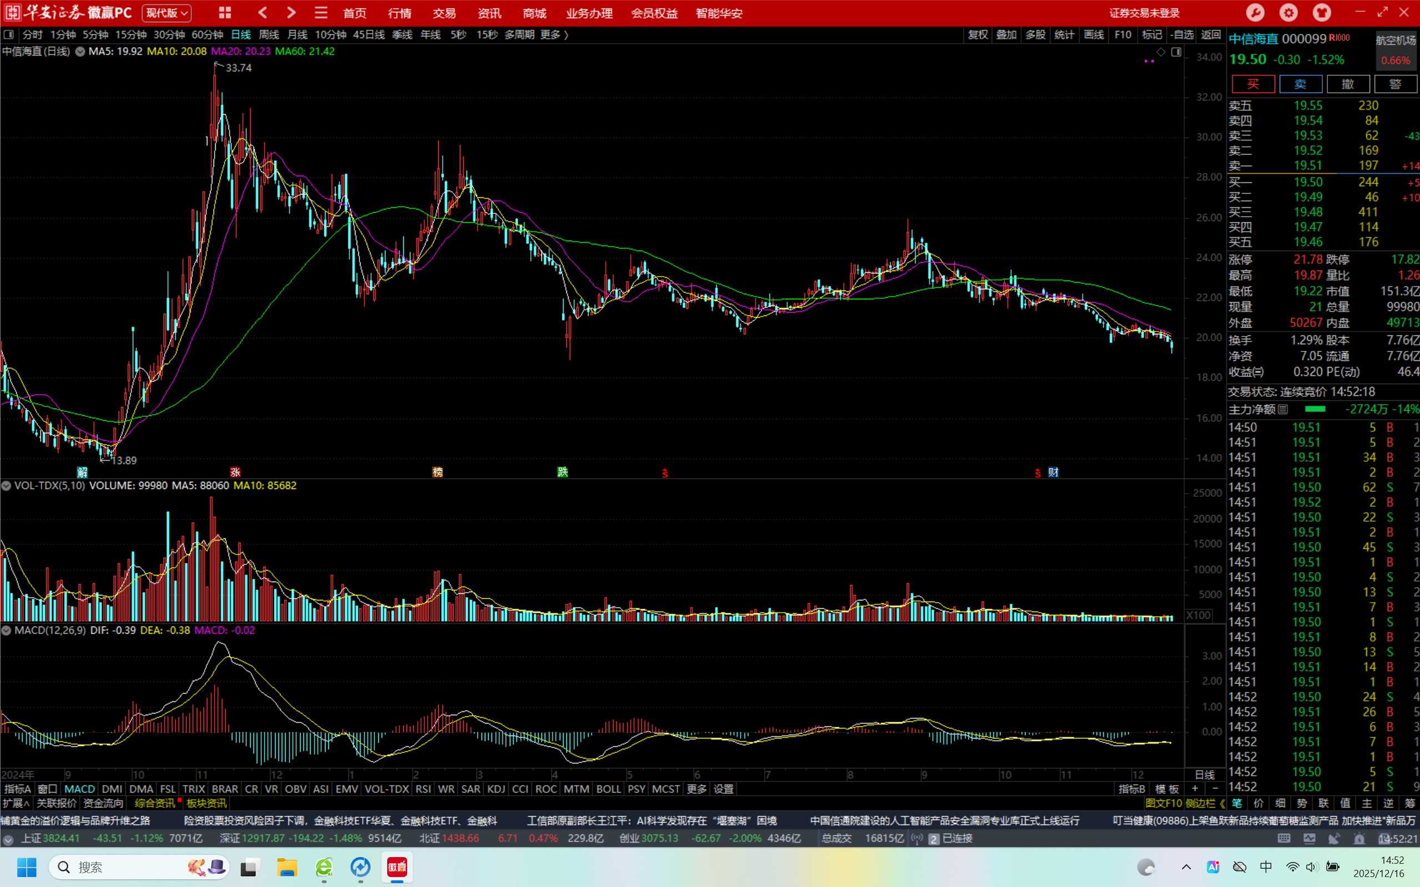Screen dimensions: 1420x887
Task: Expand MACD indicator settings arrow
Action: coord(7,630)
